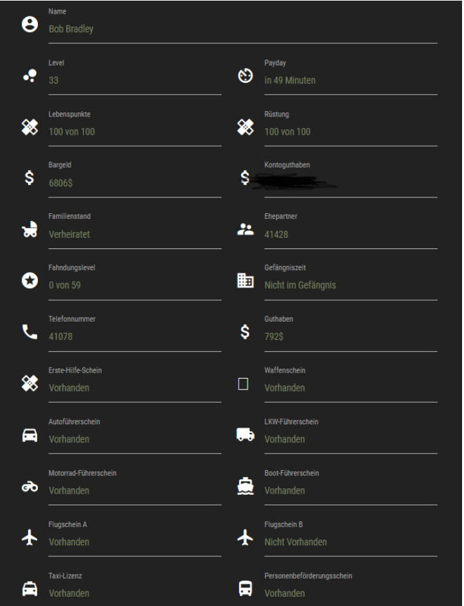This screenshot has width=464, height=606.
Task: Click the Flugschein B airplane icon
Action: click(245, 538)
